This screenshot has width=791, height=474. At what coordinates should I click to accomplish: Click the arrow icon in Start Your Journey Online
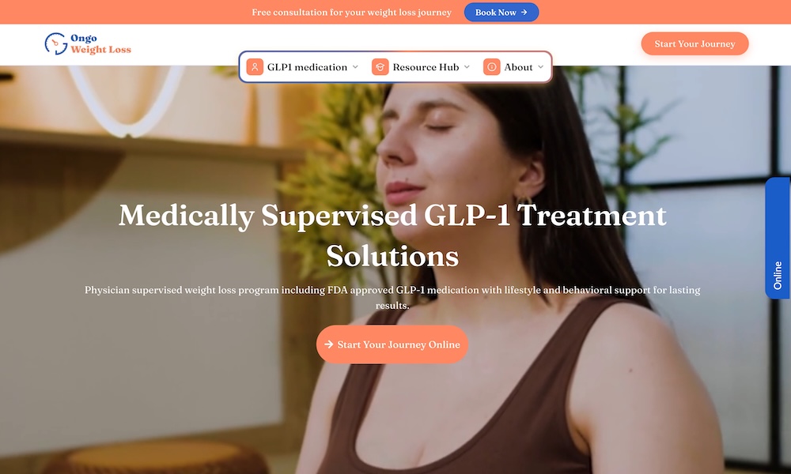329,344
